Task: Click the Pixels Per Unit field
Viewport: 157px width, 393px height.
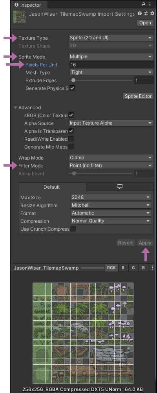Action: click(x=111, y=65)
